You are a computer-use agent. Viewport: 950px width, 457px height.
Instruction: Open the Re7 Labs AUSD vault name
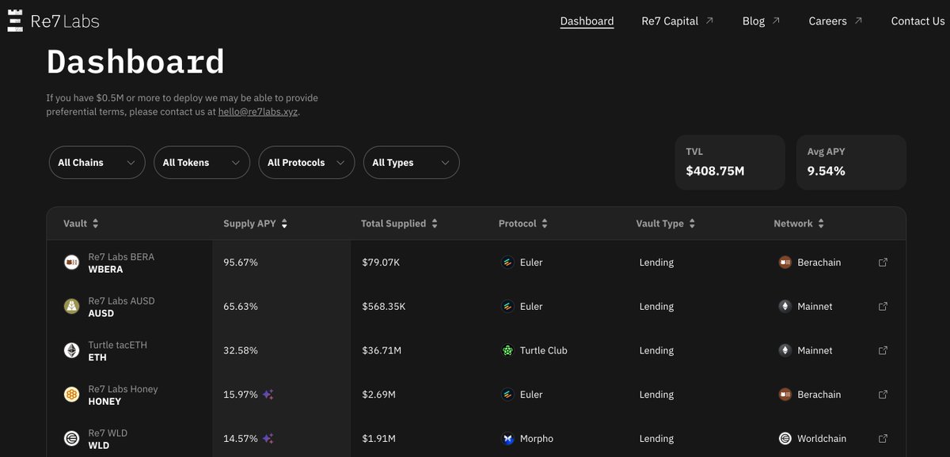point(121,301)
